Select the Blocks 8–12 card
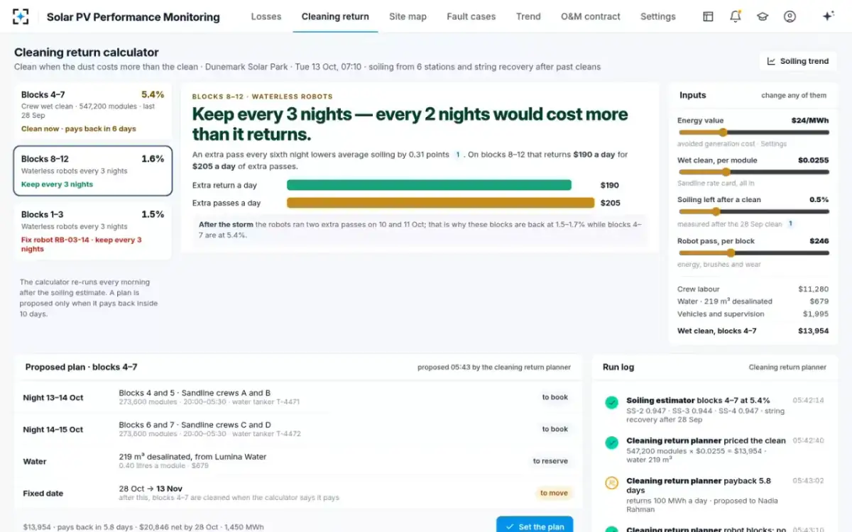 pos(92,171)
